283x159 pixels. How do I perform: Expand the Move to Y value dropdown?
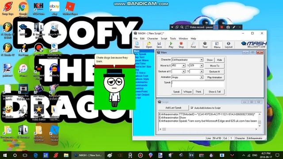coord(201,66)
